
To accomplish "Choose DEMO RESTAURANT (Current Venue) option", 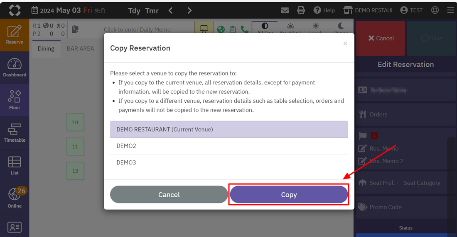I will (228, 129).
